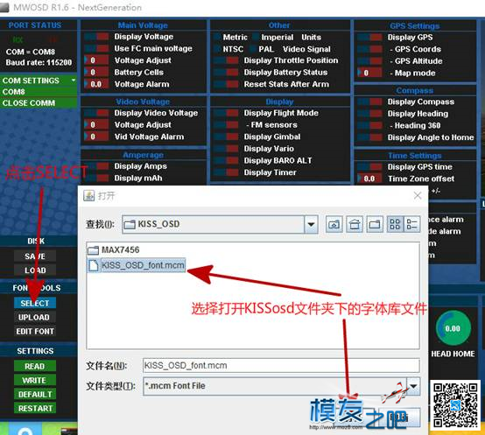The image size is (485, 435).
Task: Select NTSC video signal
Action: [x=217, y=49]
